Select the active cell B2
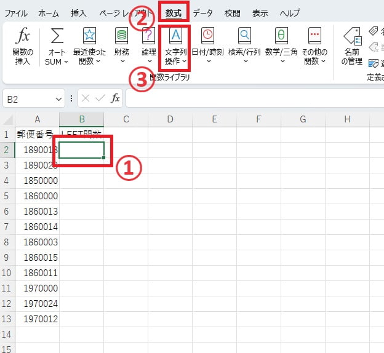384x353 pixels. click(x=82, y=150)
